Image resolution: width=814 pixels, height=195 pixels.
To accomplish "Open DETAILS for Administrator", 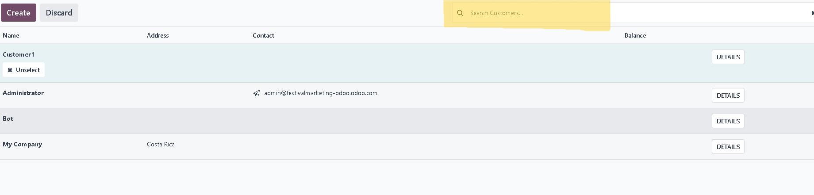I will point(728,96).
